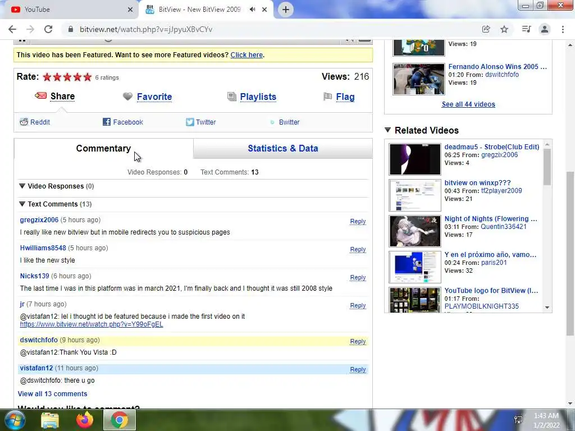Close the BitView tab

[264, 10]
